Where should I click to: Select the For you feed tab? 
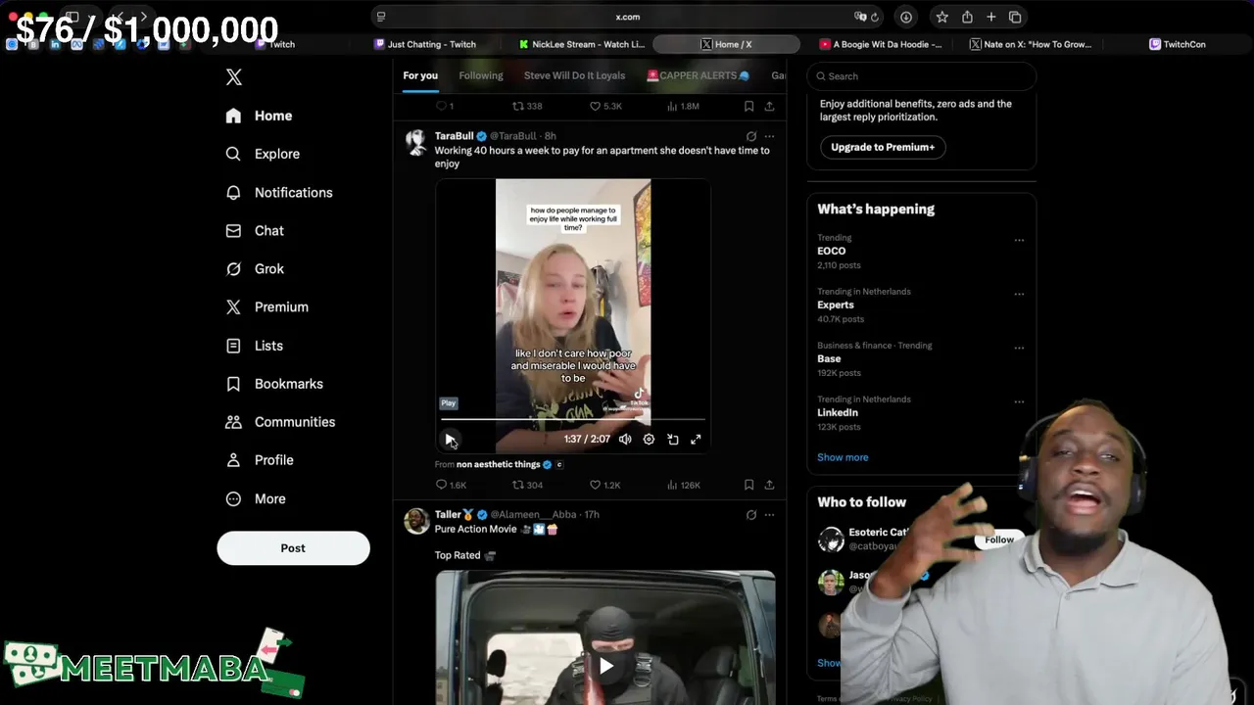pos(420,75)
